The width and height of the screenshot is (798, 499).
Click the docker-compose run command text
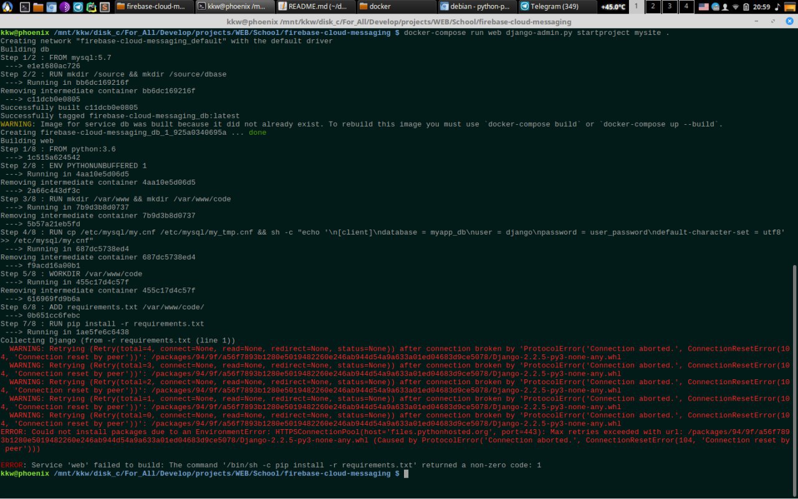coord(537,32)
